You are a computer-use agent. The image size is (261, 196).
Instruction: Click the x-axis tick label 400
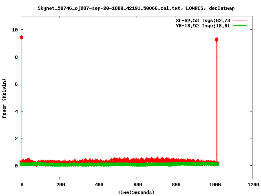click(99, 185)
